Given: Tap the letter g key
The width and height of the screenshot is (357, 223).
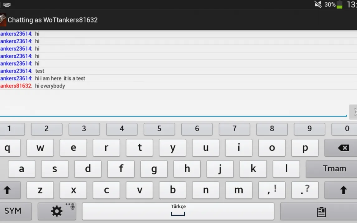Looking at the screenshot, I should pyautogui.click(x=154, y=169).
